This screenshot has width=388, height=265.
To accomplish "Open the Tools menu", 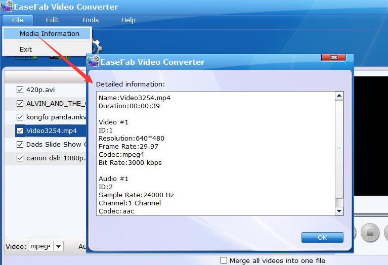I will click(90, 20).
